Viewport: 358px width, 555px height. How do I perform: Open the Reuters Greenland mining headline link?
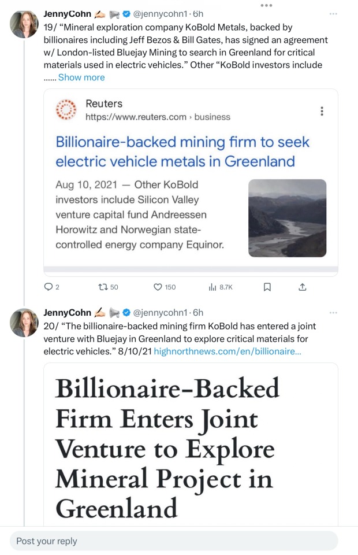click(x=182, y=151)
